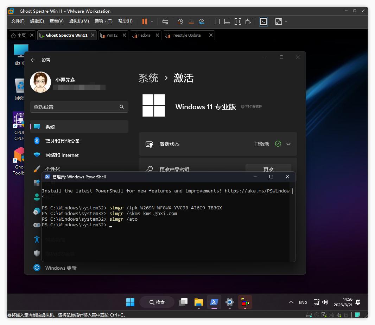Collapse the system tray hidden icons chevron
This screenshot has width=375, height=325.
pos(291,302)
